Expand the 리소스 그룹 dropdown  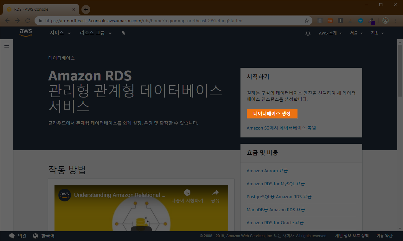point(96,33)
